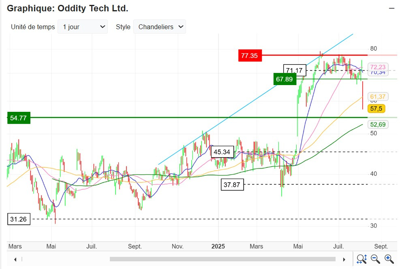Click the Graphique: Oddity Tech Ltd. title

coord(68,9)
